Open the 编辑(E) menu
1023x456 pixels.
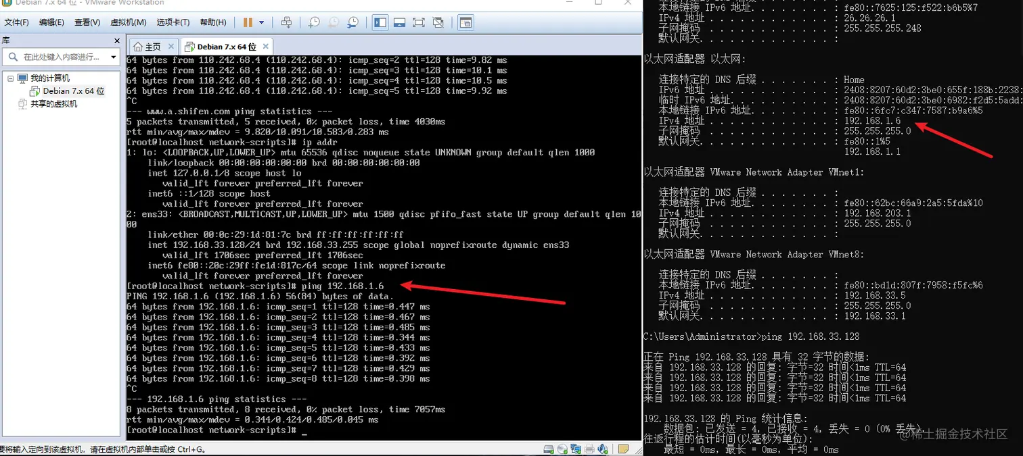click(51, 22)
